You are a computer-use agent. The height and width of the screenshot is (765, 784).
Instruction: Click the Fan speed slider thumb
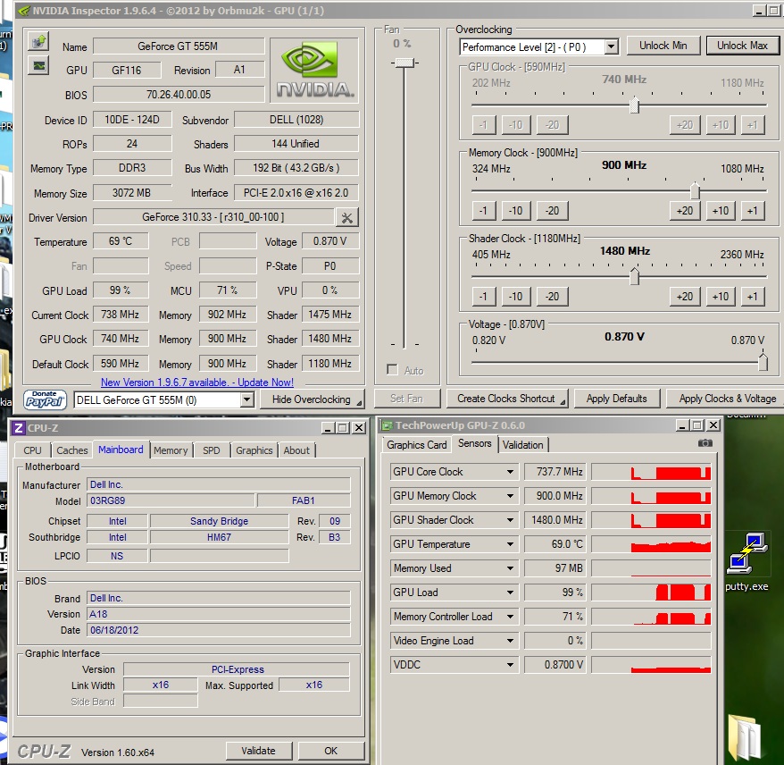tap(405, 63)
